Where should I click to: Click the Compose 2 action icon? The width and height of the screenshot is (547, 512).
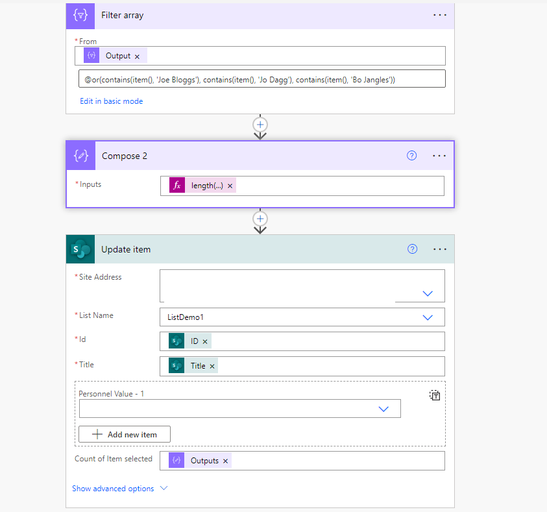click(81, 156)
